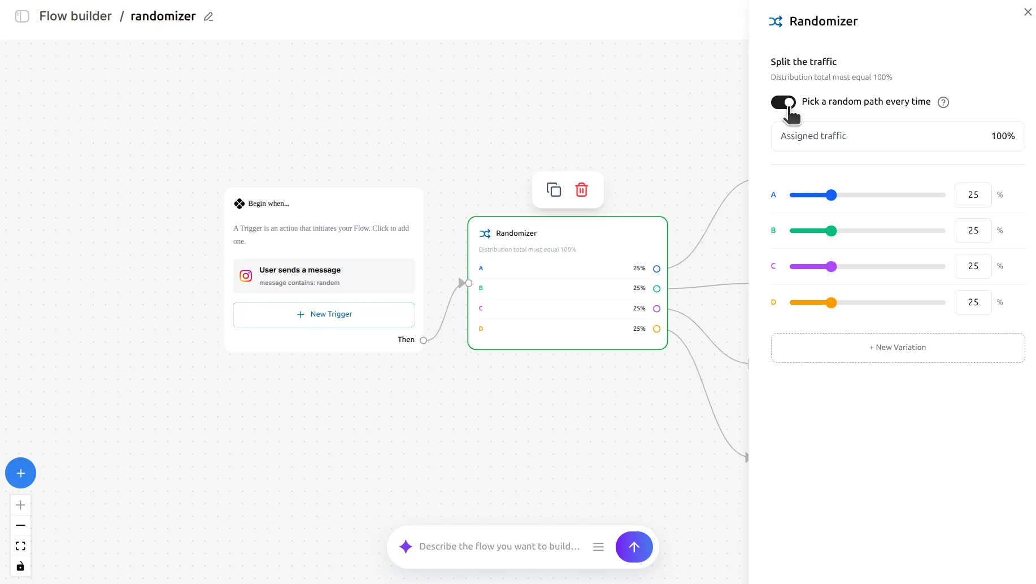Click the Split the traffic heading

click(803, 62)
